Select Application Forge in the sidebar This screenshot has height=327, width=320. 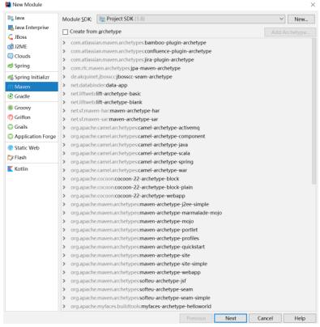[x=32, y=137]
